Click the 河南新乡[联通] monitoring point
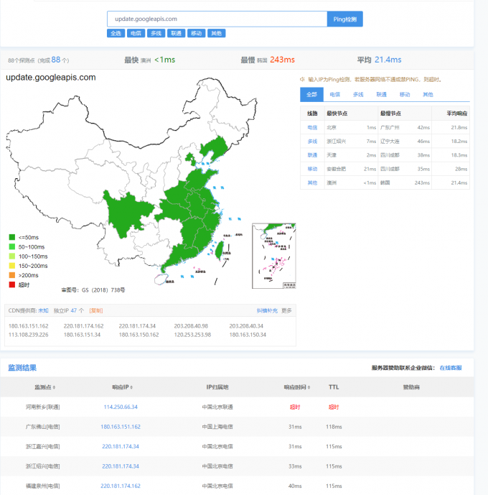The width and height of the screenshot is (488, 495). [x=42, y=407]
